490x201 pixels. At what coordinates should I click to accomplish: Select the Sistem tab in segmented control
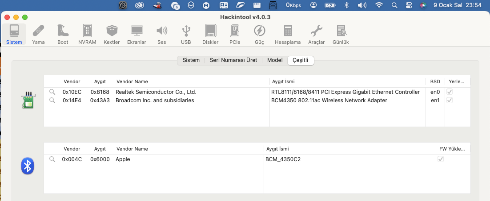point(191,60)
